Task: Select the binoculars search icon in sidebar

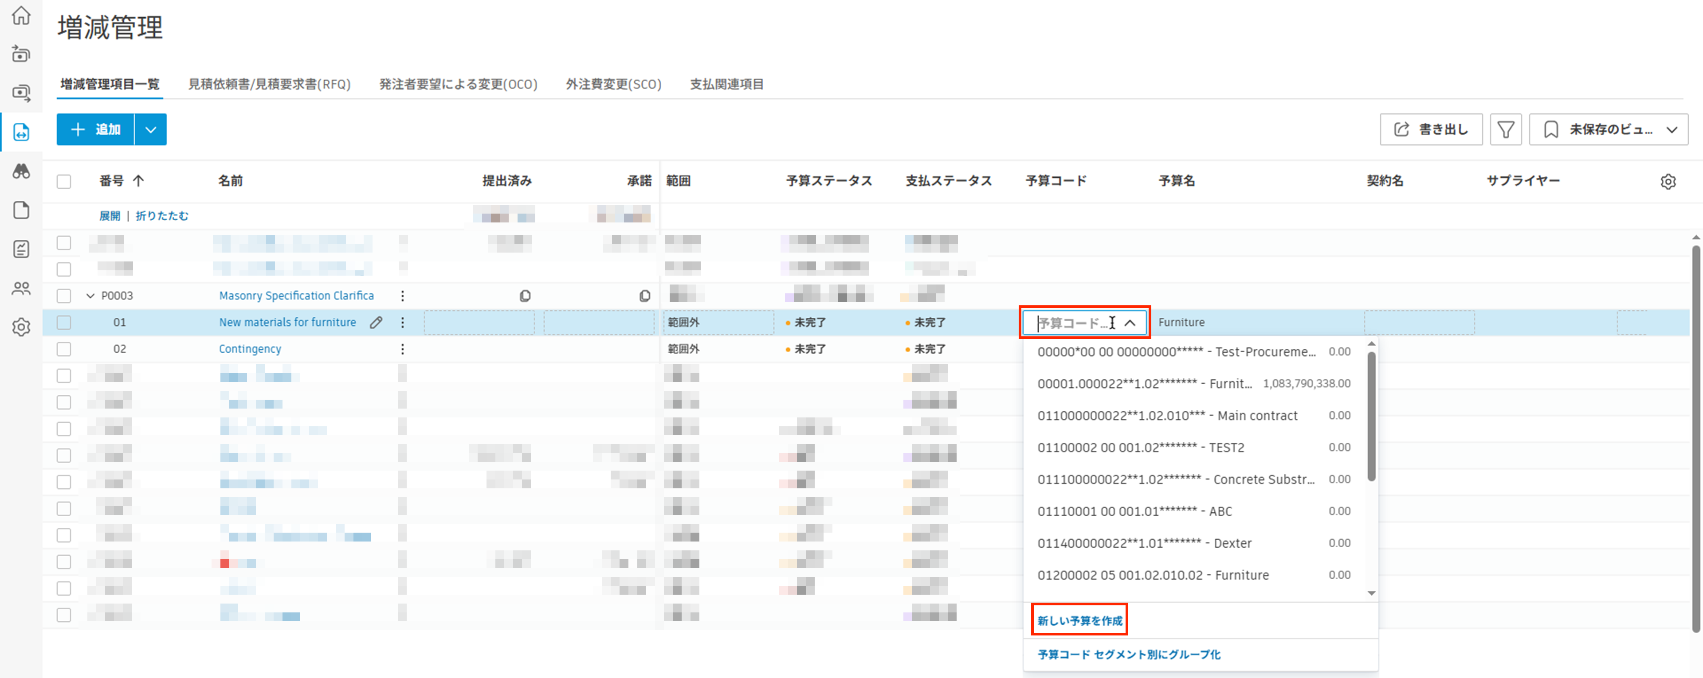Action: 22,171
